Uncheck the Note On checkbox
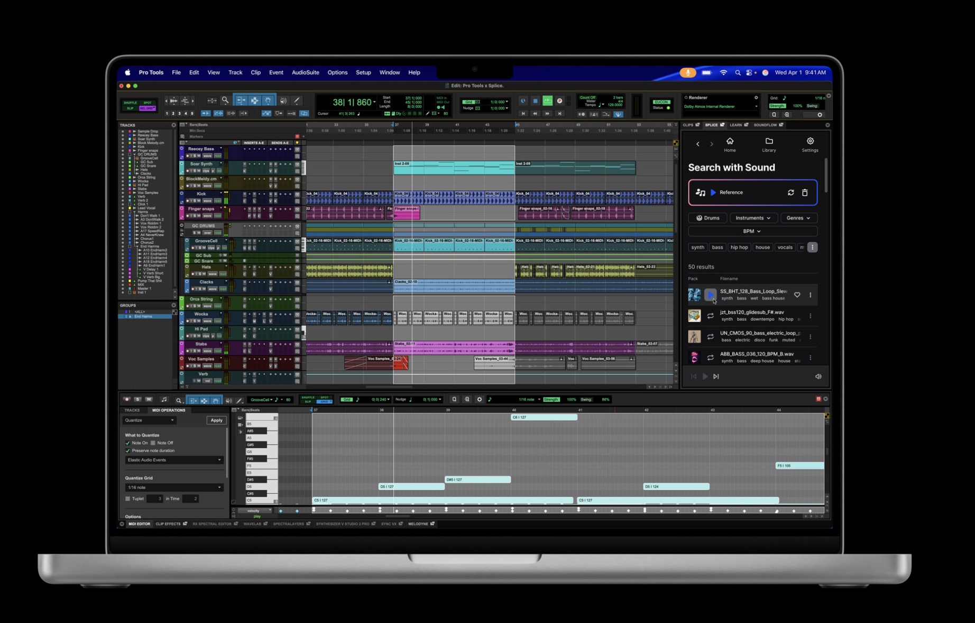The height and width of the screenshot is (623, 975). point(127,443)
